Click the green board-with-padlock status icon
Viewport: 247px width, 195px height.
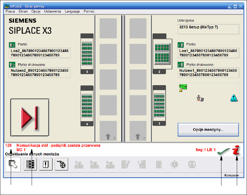[183, 88]
